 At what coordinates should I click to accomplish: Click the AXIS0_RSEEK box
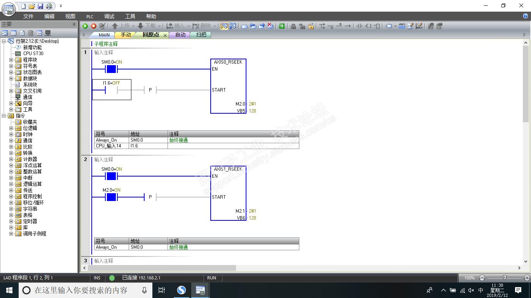(228, 86)
